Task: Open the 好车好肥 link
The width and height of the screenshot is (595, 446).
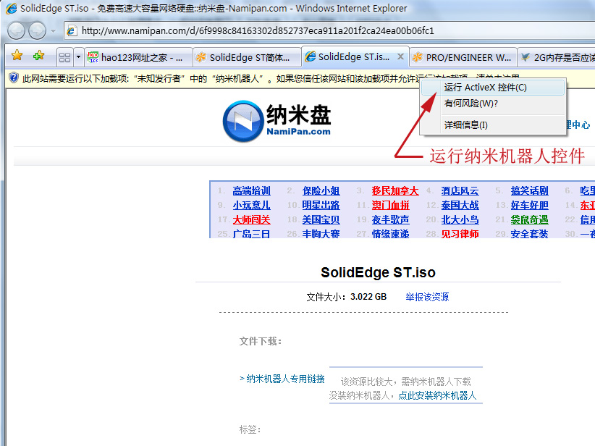Action: click(529, 205)
